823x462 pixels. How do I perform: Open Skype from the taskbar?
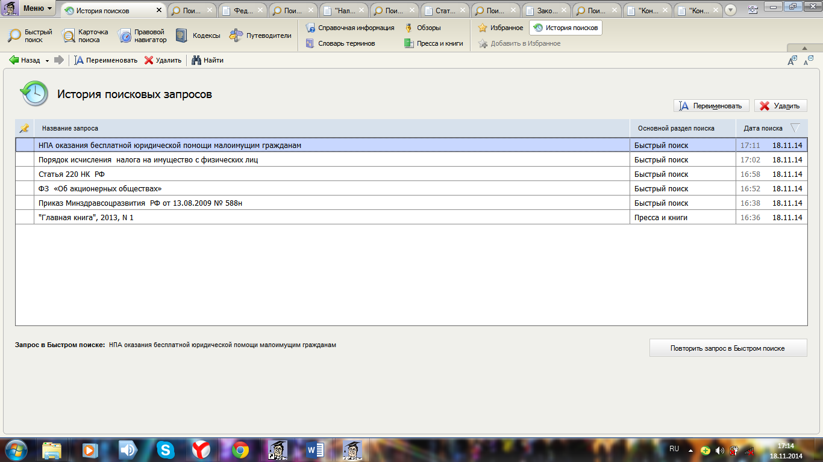(165, 449)
